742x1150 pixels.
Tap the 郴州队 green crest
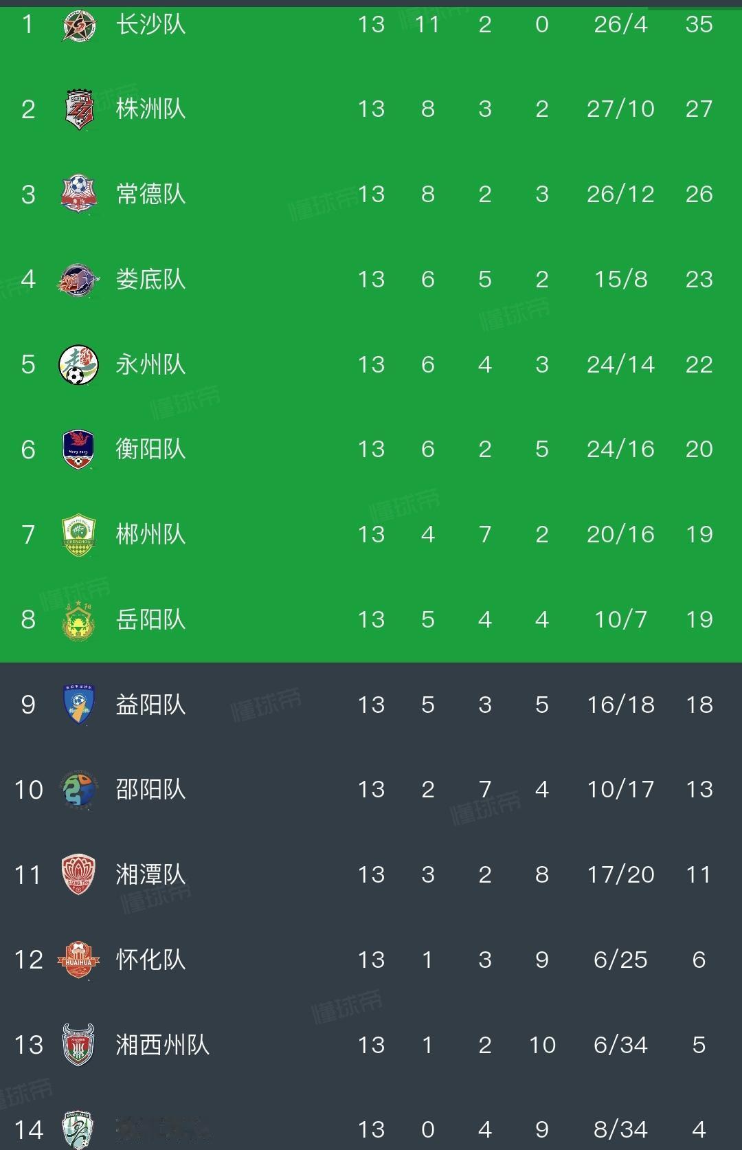coord(78,535)
